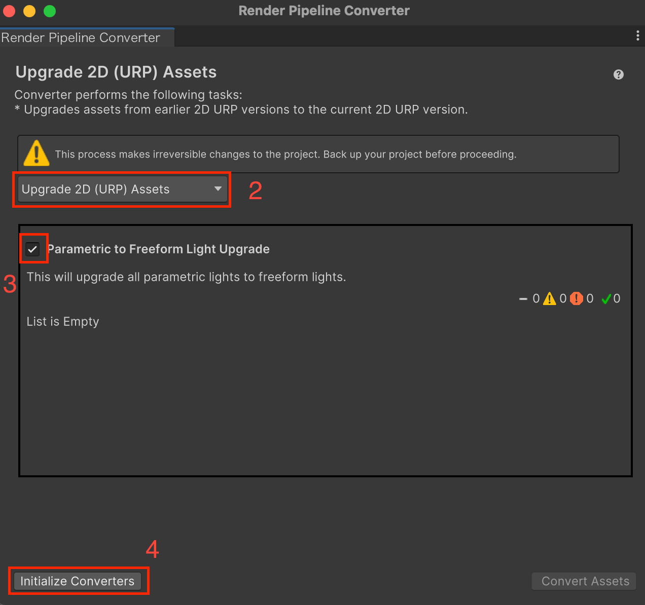Screen dimensions: 645x605
Task: Click the yellow macOS minimize window button
Action: [29, 11]
